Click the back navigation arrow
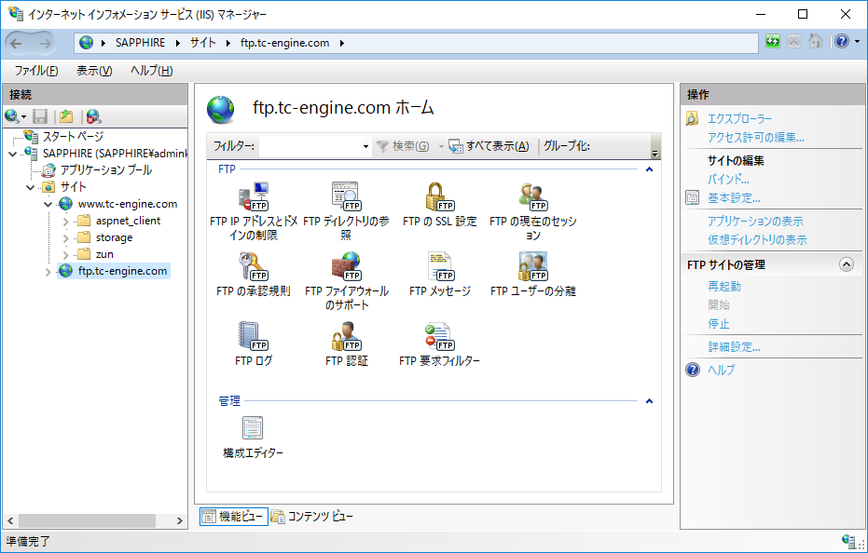 coord(16,43)
